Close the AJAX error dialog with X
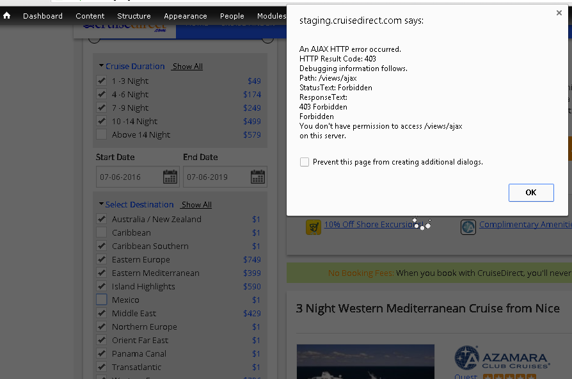 559,13
